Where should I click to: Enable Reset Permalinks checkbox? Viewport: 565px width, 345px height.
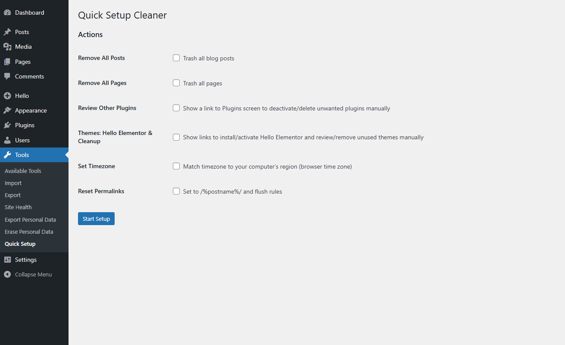coord(176,191)
